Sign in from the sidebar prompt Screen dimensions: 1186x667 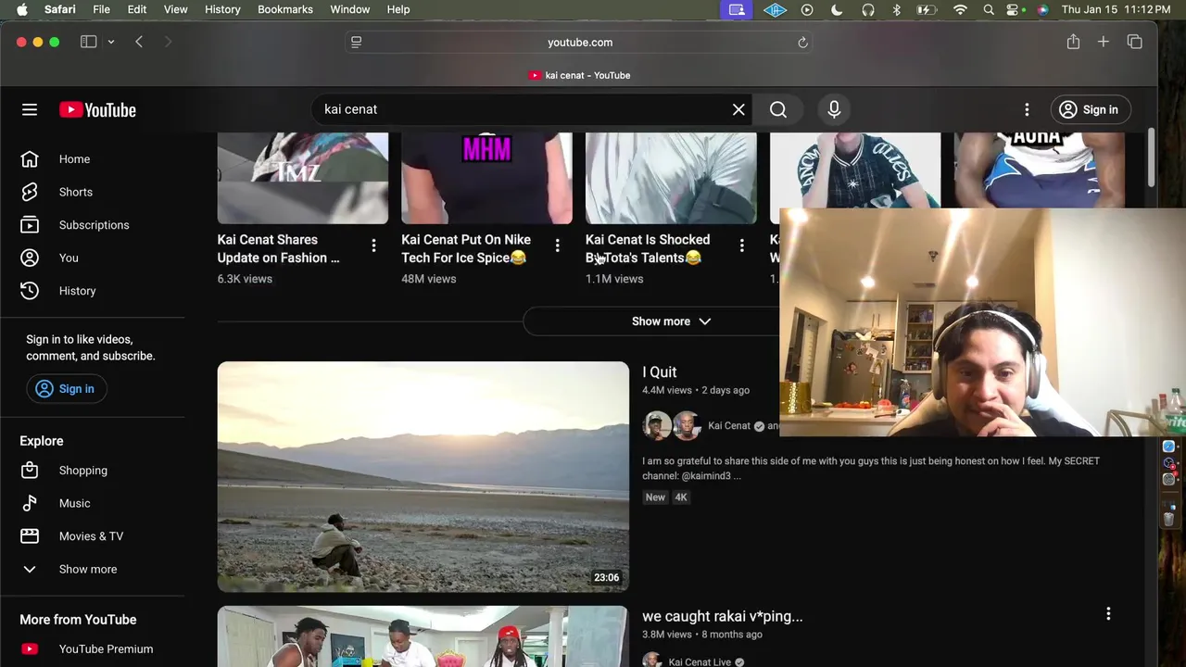(x=66, y=389)
